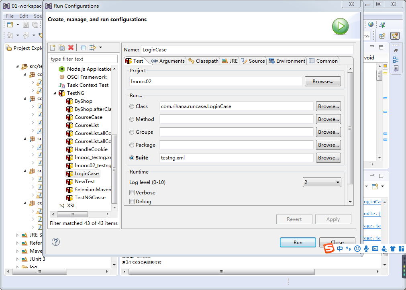Click the Outline icon in Eclipse right sidebar
406x290 pixels.
point(396,59)
